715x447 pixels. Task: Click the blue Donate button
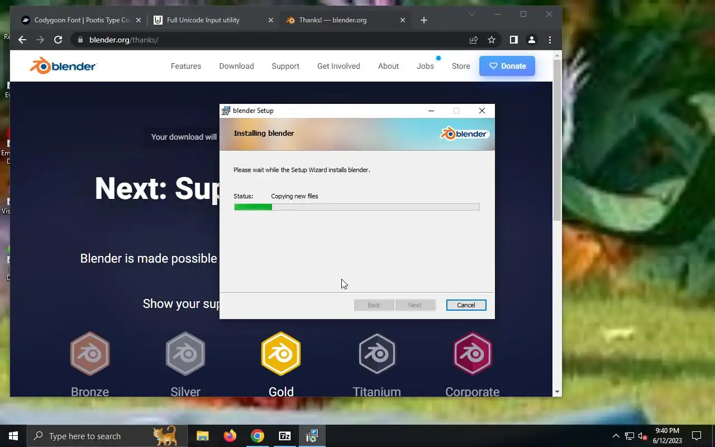pyautogui.click(x=507, y=66)
